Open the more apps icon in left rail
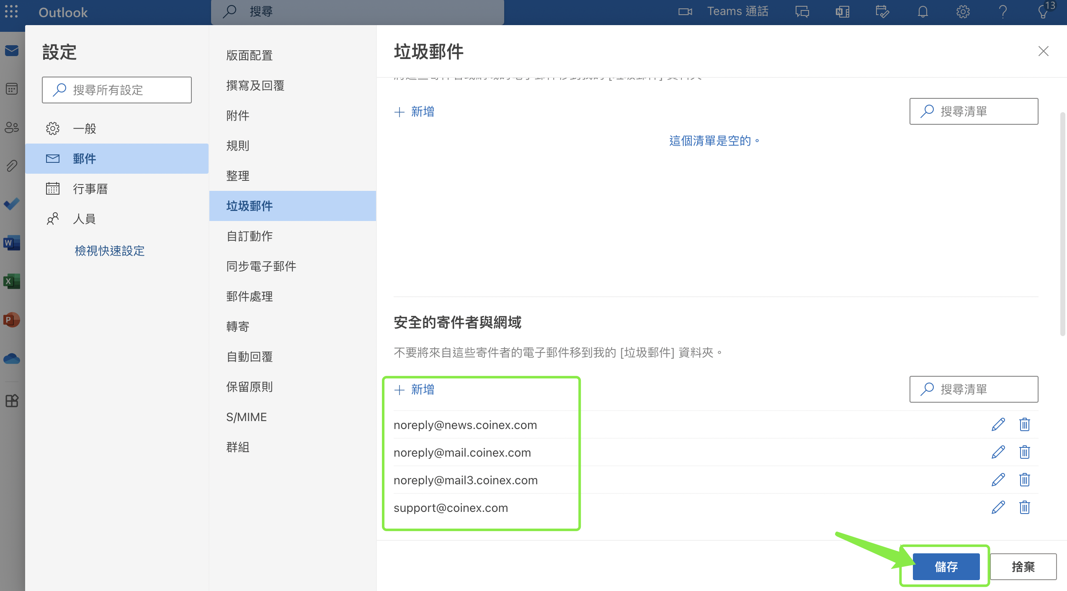The height and width of the screenshot is (591, 1067). pos(12,401)
